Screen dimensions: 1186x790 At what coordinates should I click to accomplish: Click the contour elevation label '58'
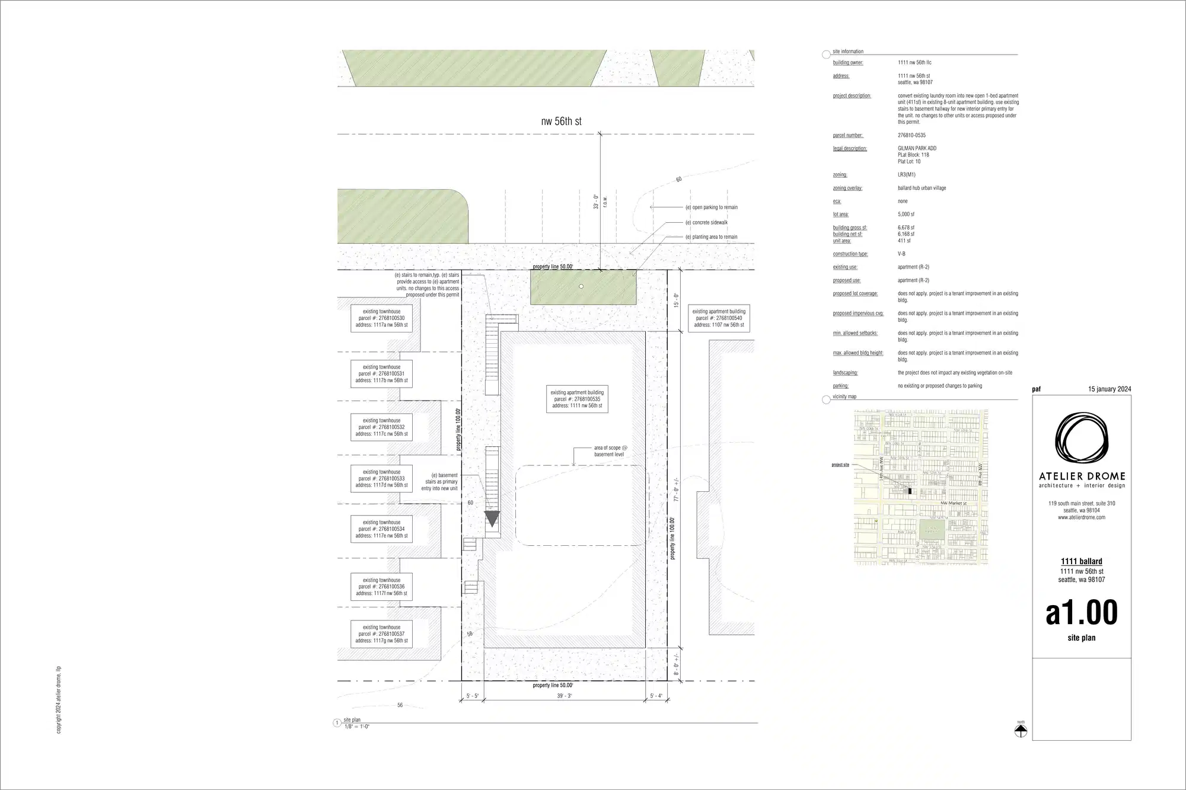tap(470, 634)
